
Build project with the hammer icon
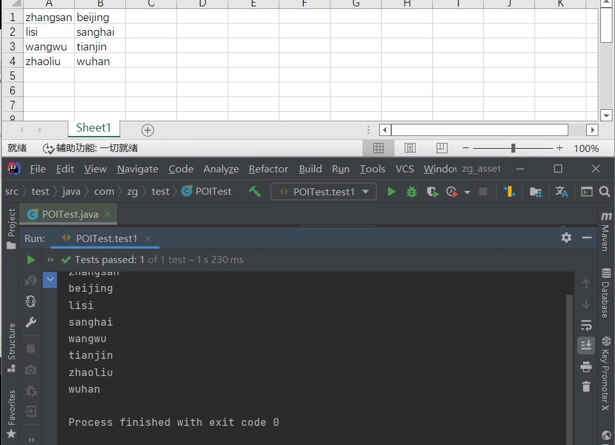[x=254, y=192]
